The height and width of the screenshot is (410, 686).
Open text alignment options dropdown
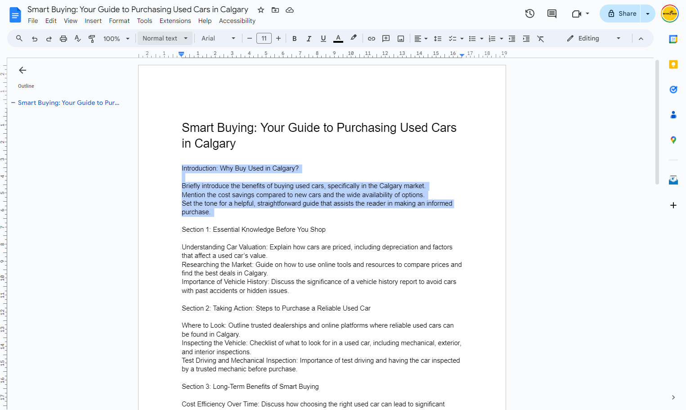[421, 39]
